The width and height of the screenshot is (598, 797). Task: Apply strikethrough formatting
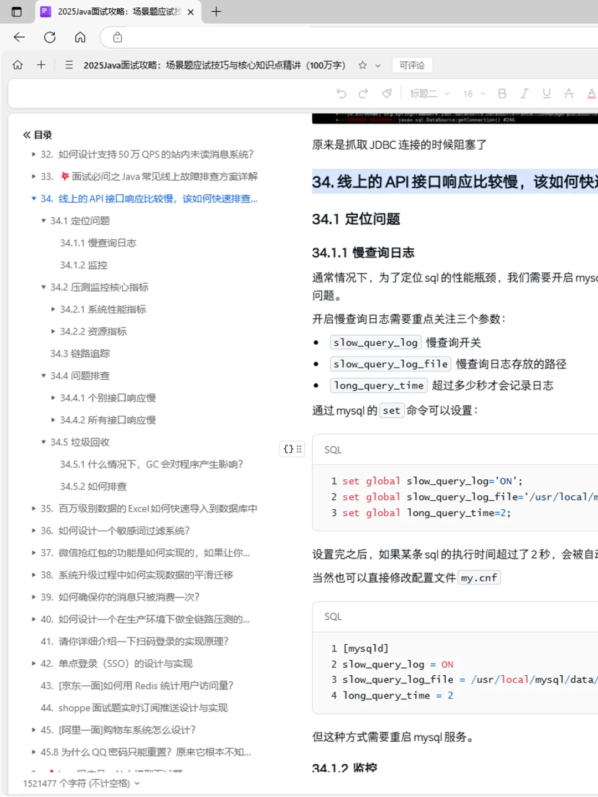[569, 94]
